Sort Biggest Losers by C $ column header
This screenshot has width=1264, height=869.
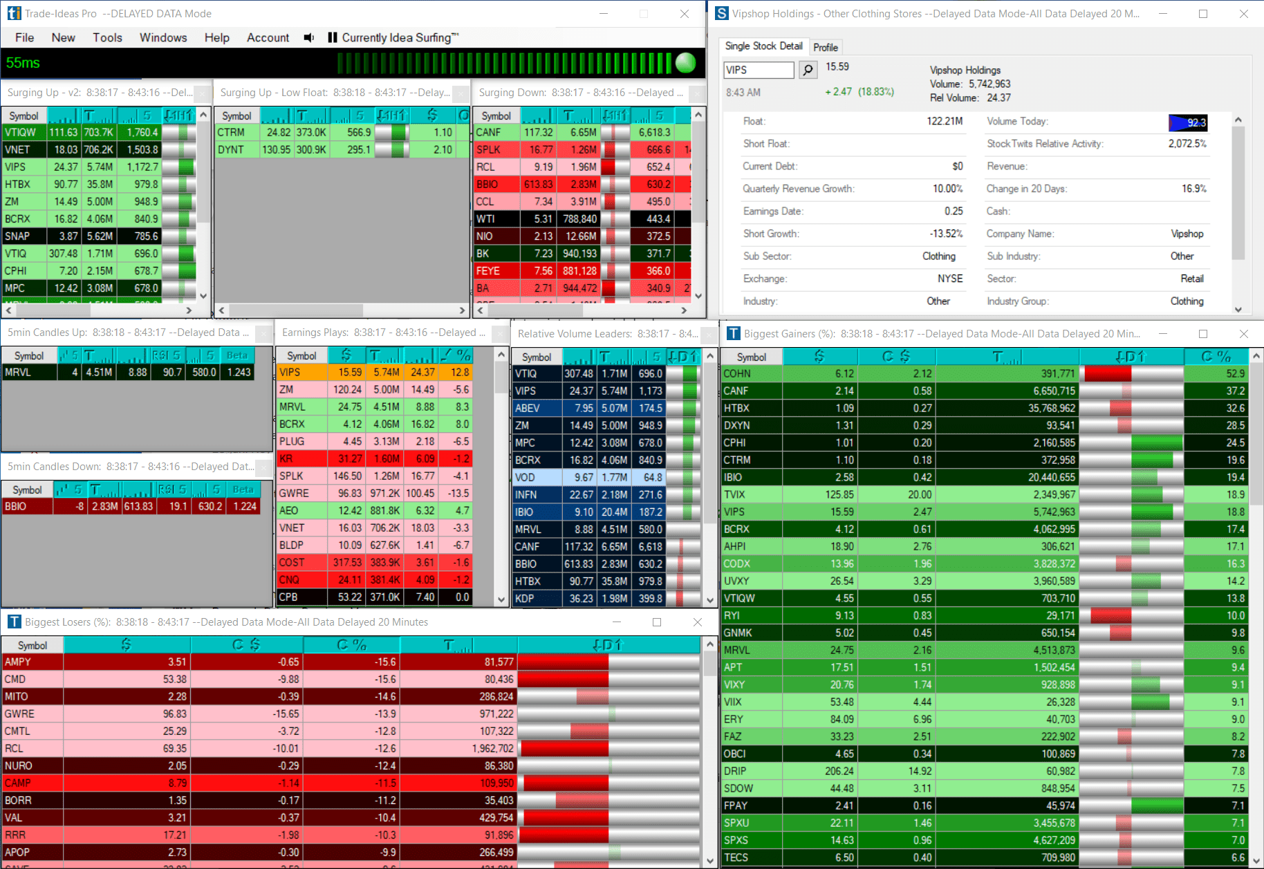(246, 645)
